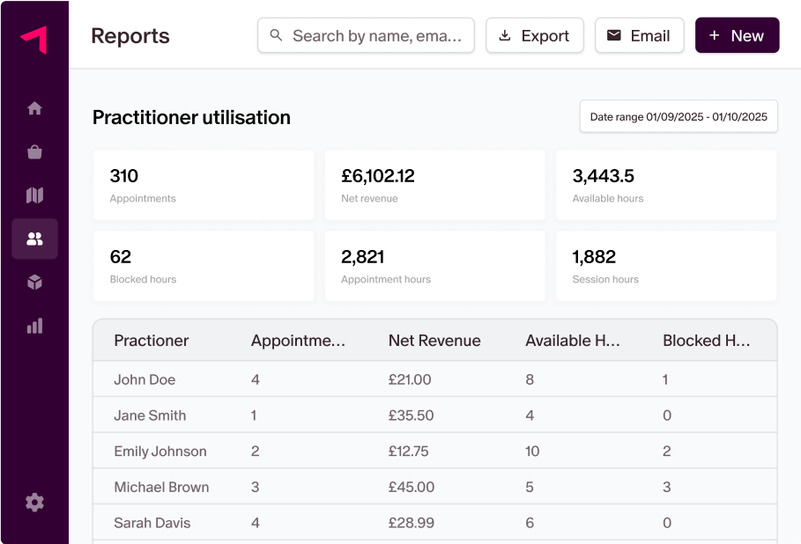Open the cube/products icon in sidebar

(34, 282)
